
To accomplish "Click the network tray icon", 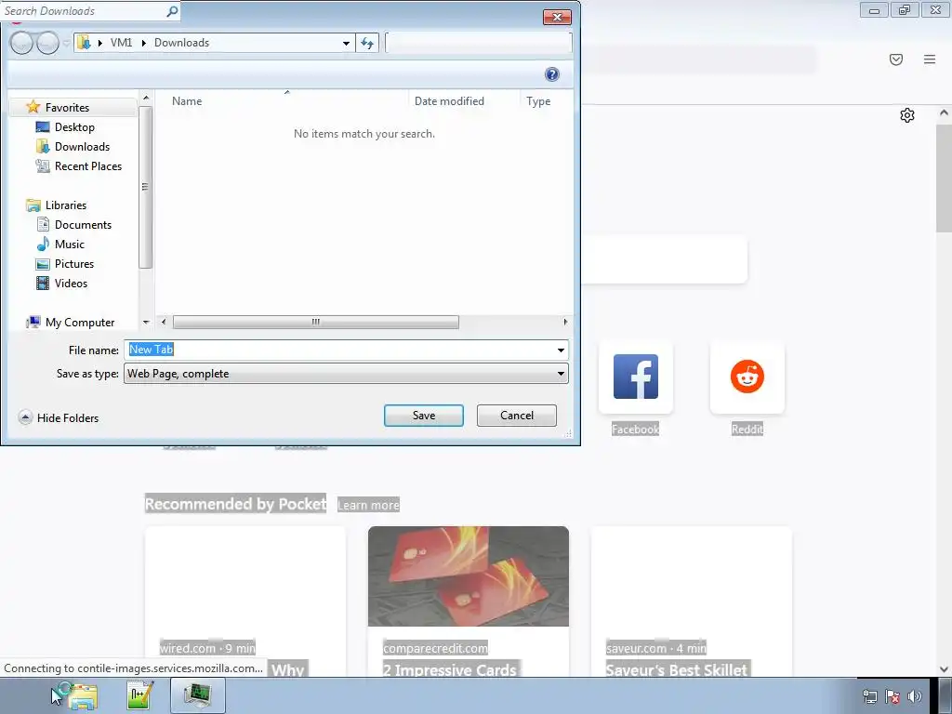I will [869, 697].
